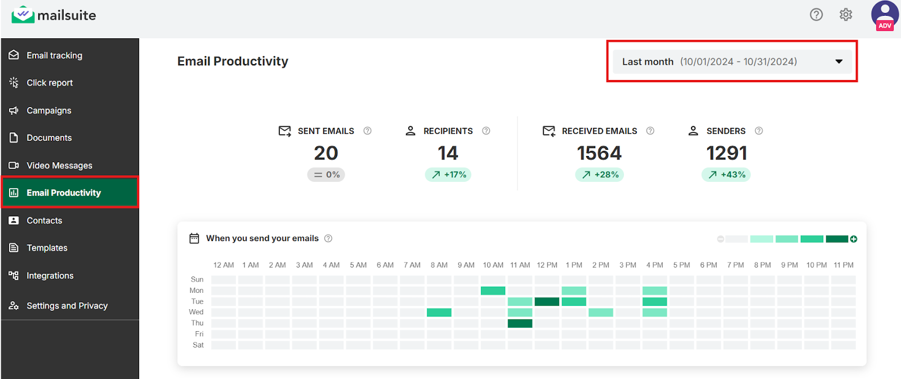Click the info icon next to Senders
This screenshot has width=901, height=379.
pos(759,131)
